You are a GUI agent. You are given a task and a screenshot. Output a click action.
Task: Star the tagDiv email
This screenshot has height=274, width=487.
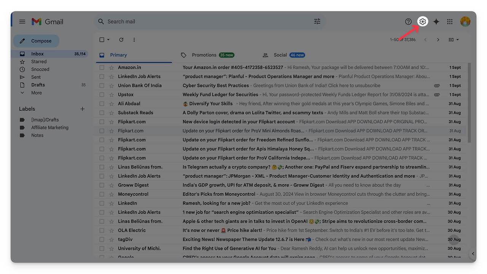click(111, 239)
